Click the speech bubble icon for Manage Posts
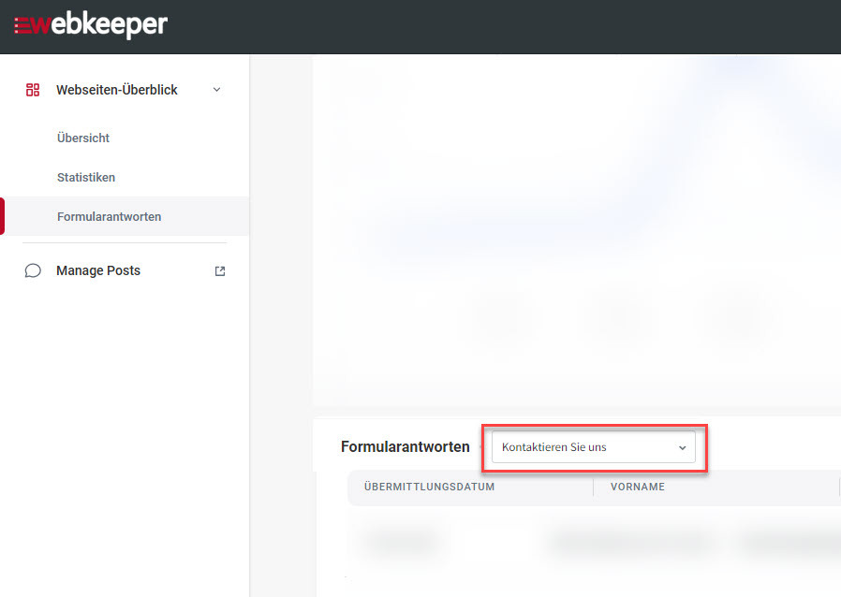The image size is (841, 597). click(33, 270)
